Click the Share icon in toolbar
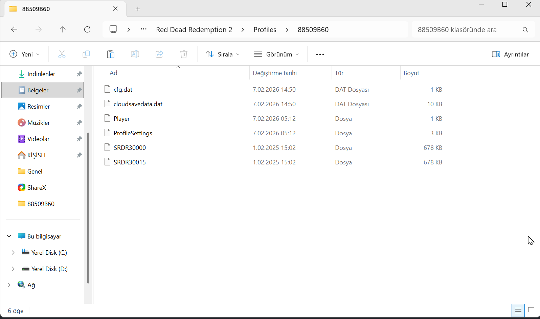 [x=159, y=54]
